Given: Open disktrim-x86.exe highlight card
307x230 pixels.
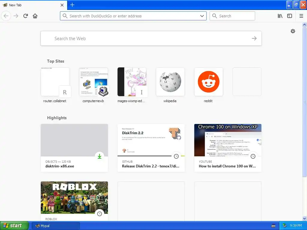Looking at the screenshot, I should (74, 148).
